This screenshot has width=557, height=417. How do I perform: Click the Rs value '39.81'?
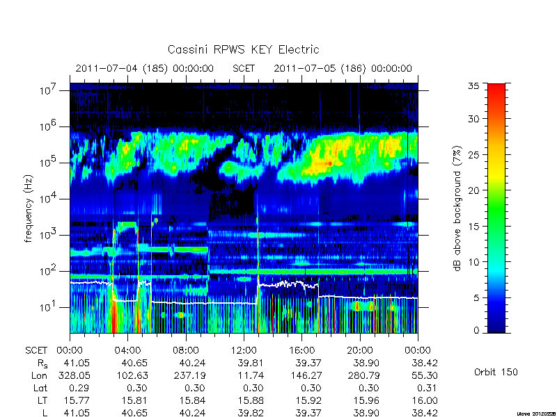[x=251, y=363]
